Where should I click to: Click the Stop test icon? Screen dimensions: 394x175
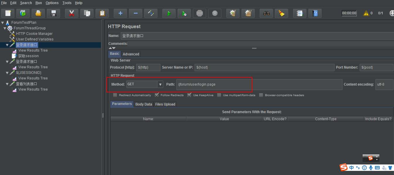199,13
